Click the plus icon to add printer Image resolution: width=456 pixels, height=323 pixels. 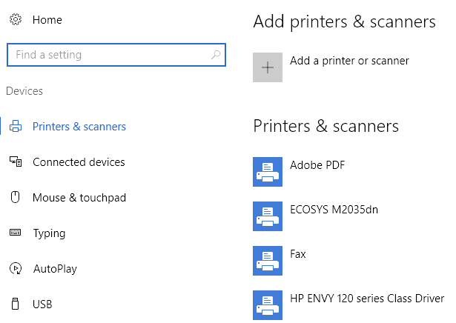click(268, 67)
